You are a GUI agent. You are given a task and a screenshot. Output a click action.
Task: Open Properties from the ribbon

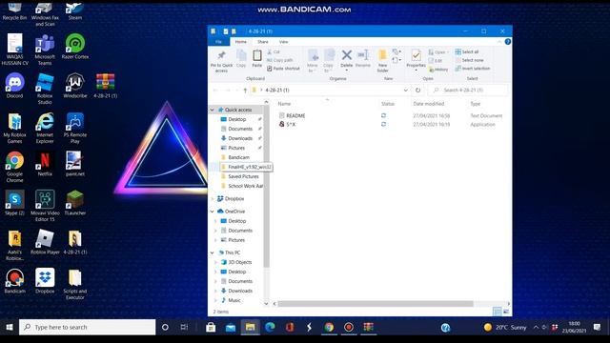416,59
